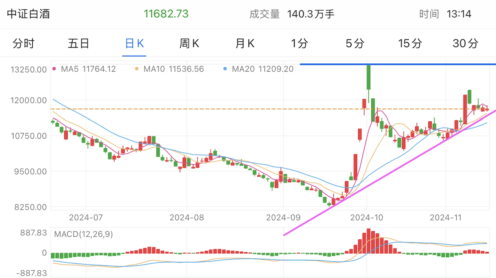The width and height of the screenshot is (496, 278).
Task: Click the MACD 0 axis value
Action: [x=44, y=253]
